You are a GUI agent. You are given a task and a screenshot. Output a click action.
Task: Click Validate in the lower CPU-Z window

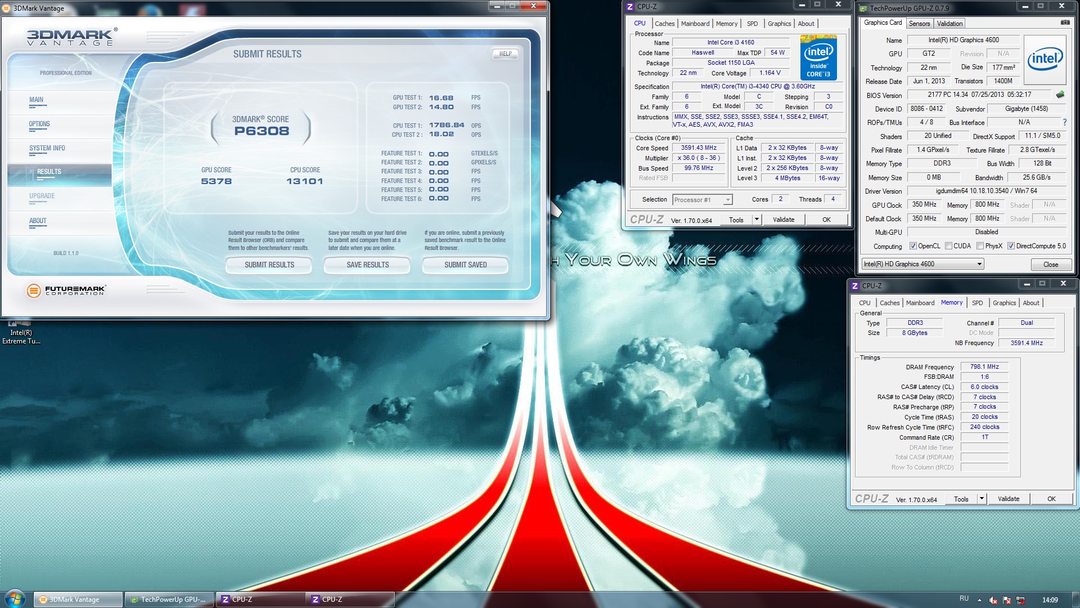click(1009, 499)
